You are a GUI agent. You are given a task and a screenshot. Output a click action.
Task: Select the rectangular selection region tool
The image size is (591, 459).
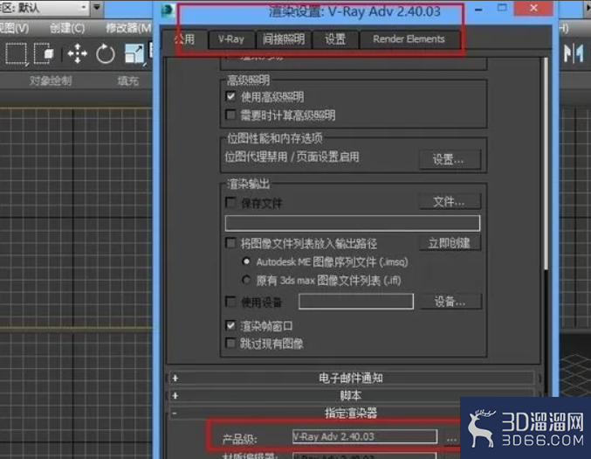[x=16, y=54]
